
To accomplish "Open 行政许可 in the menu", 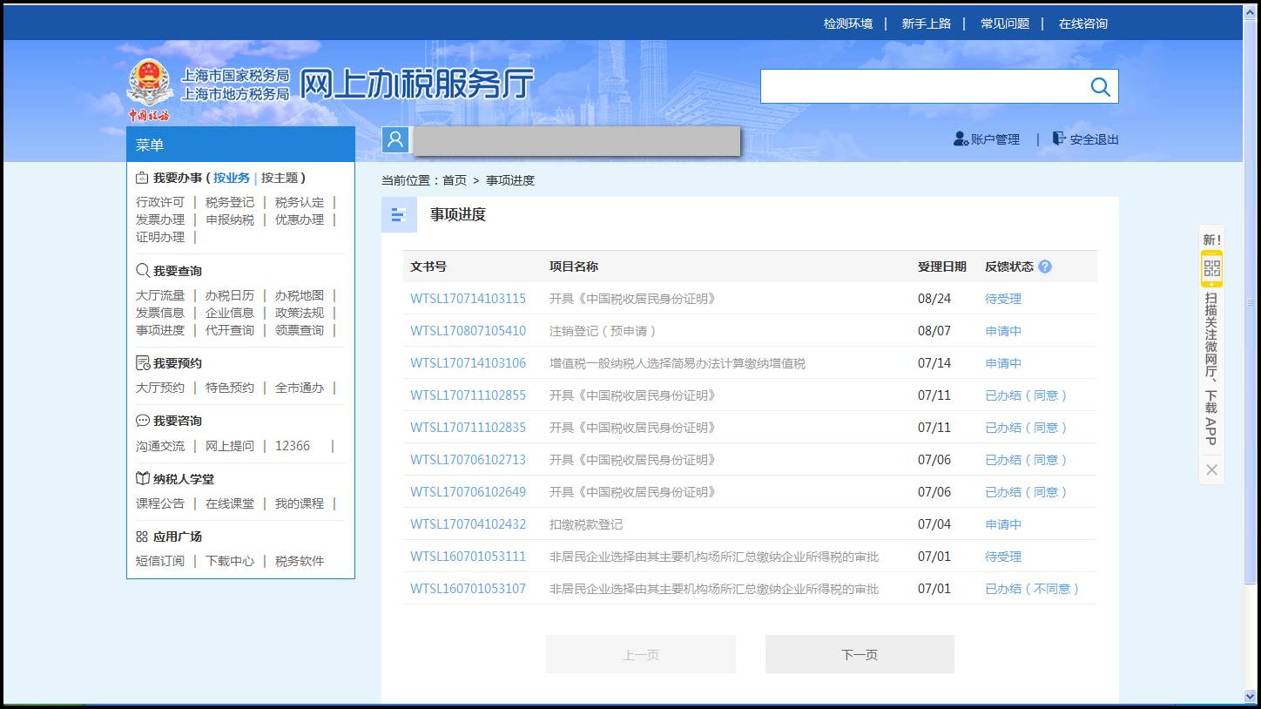I will 160,202.
